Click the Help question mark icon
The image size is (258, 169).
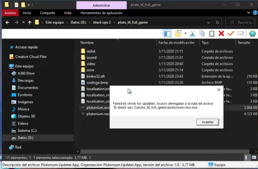[255, 13]
